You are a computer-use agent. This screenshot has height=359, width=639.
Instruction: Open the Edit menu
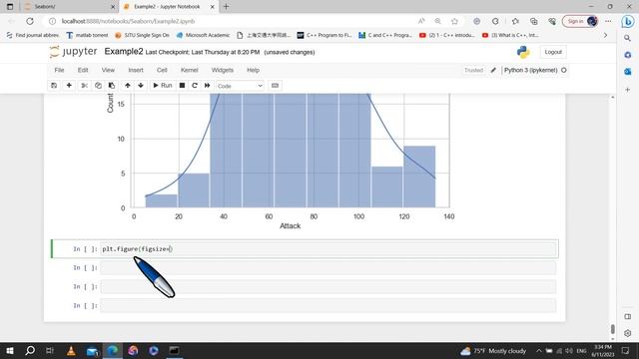[83, 70]
